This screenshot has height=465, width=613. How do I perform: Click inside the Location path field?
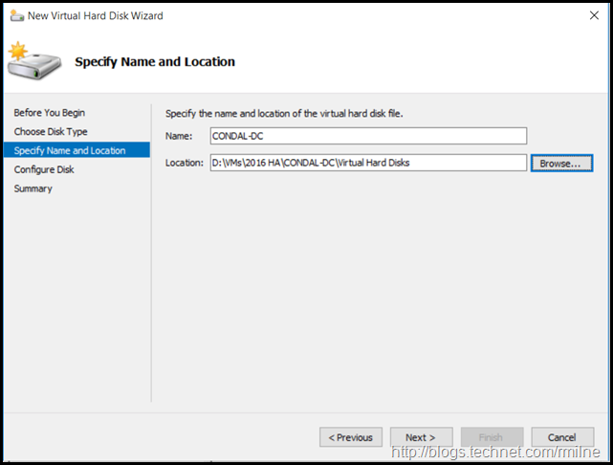pyautogui.click(x=368, y=163)
